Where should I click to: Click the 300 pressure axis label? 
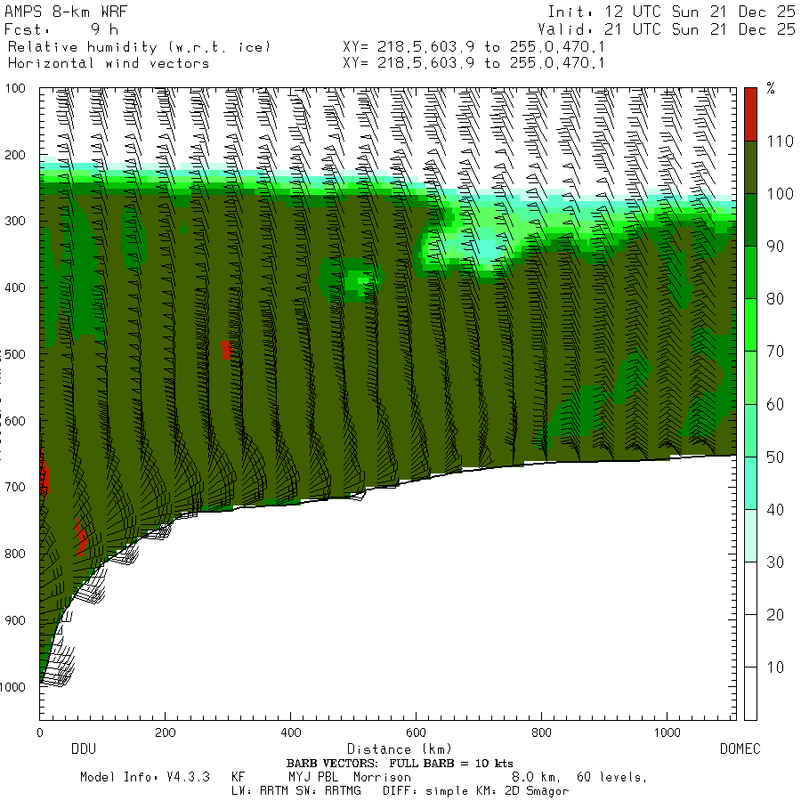[x=15, y=222]
